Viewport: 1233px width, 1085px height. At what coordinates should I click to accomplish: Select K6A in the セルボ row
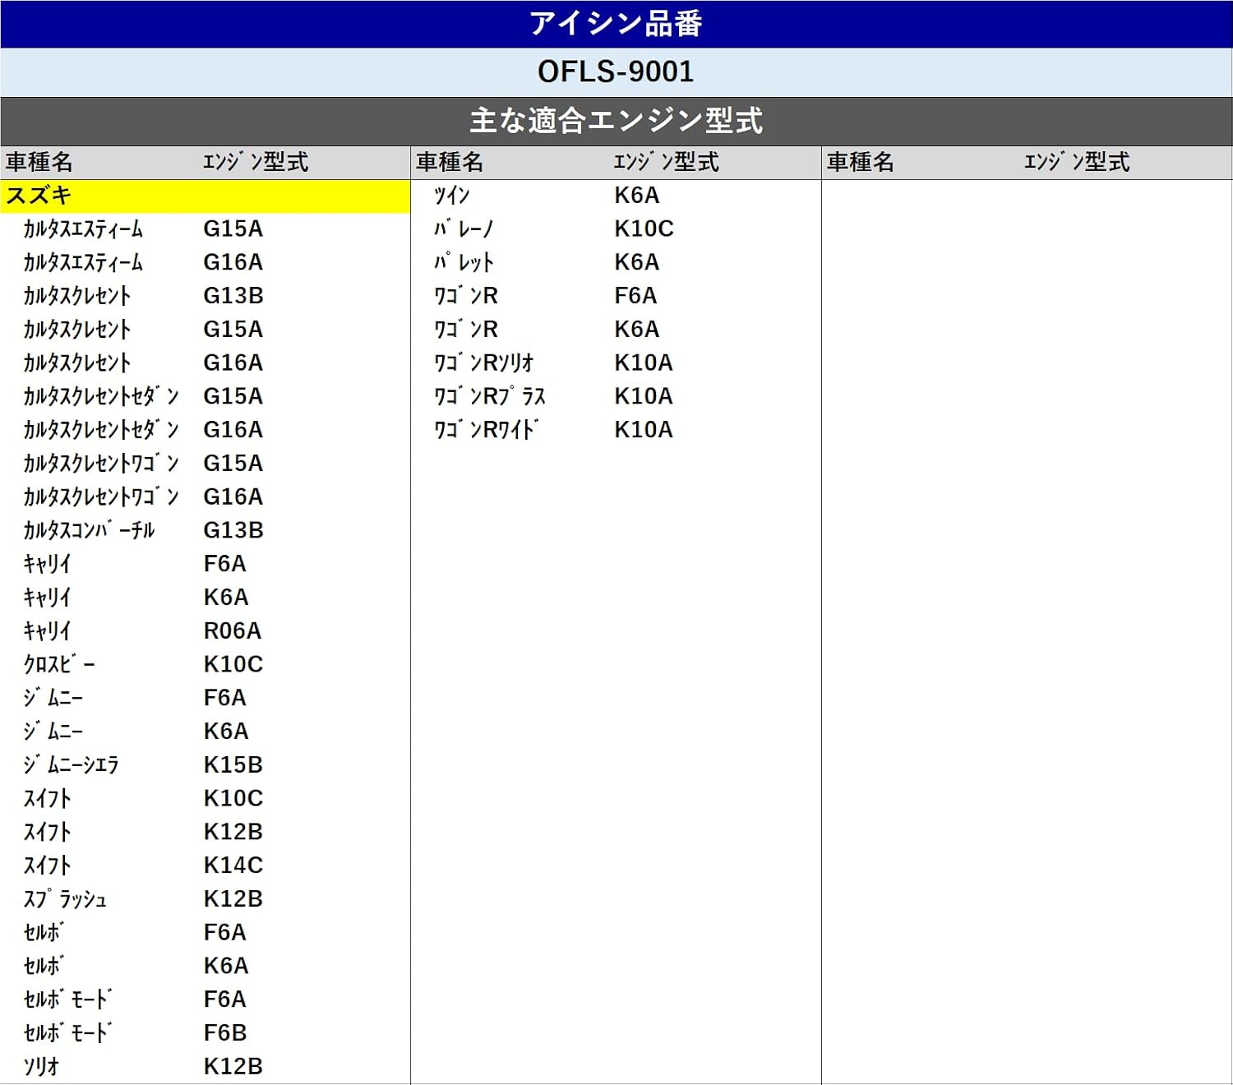226,967
